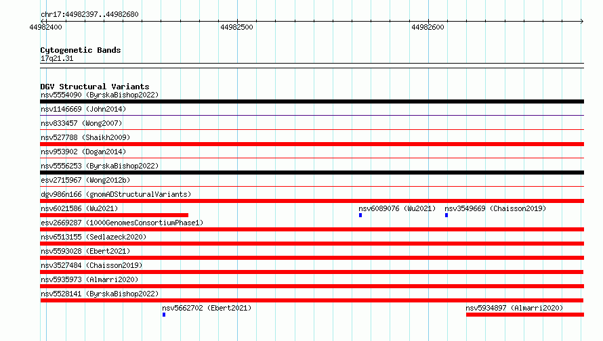
Task: Click the nsv833457 (Wong2007) label
Action: click(81, 123)
